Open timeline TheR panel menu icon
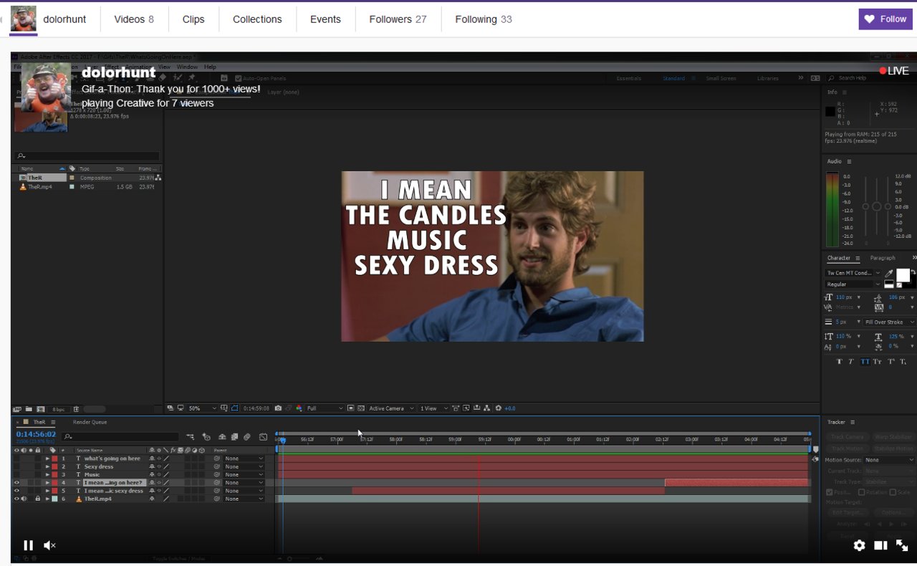The width and height of the screenshot is (917, 566). click(52, 422)
